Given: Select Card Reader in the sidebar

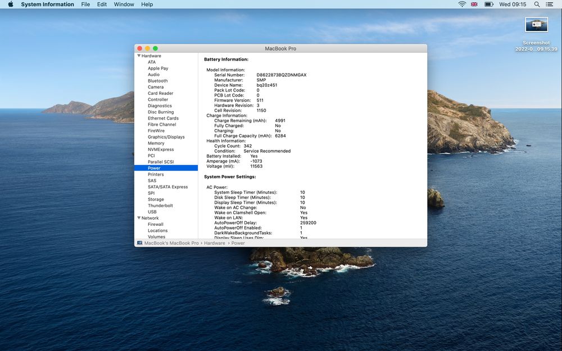Looking at the screenshot, I should [x=160, y=93].
